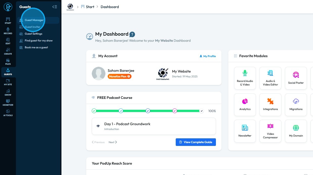
Task: Select the second teal progress step
Action: 121,111
